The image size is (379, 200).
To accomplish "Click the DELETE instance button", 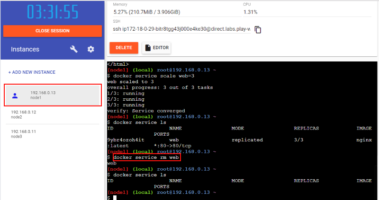I will tap(124, 48).
